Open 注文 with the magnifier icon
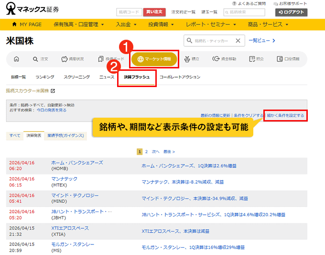 click(41, 59)
